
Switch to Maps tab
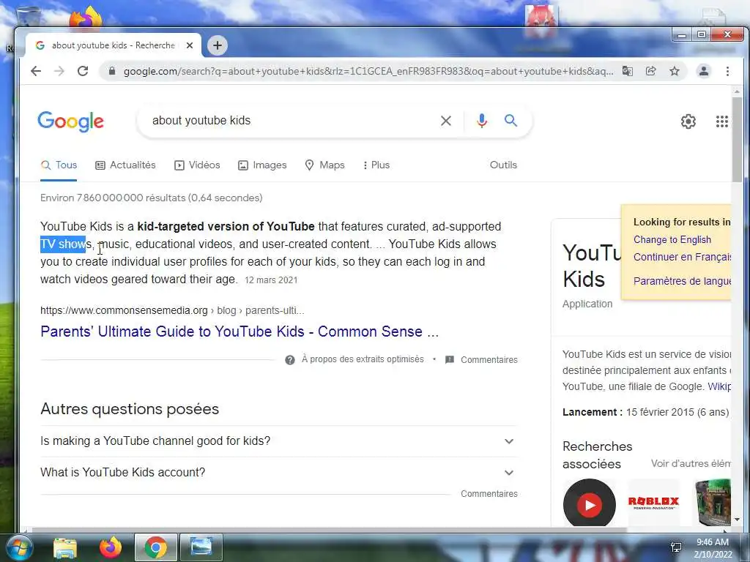click(x=324, y=165)
